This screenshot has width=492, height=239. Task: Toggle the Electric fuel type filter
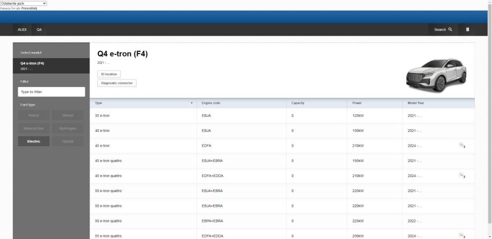[34, 141]
